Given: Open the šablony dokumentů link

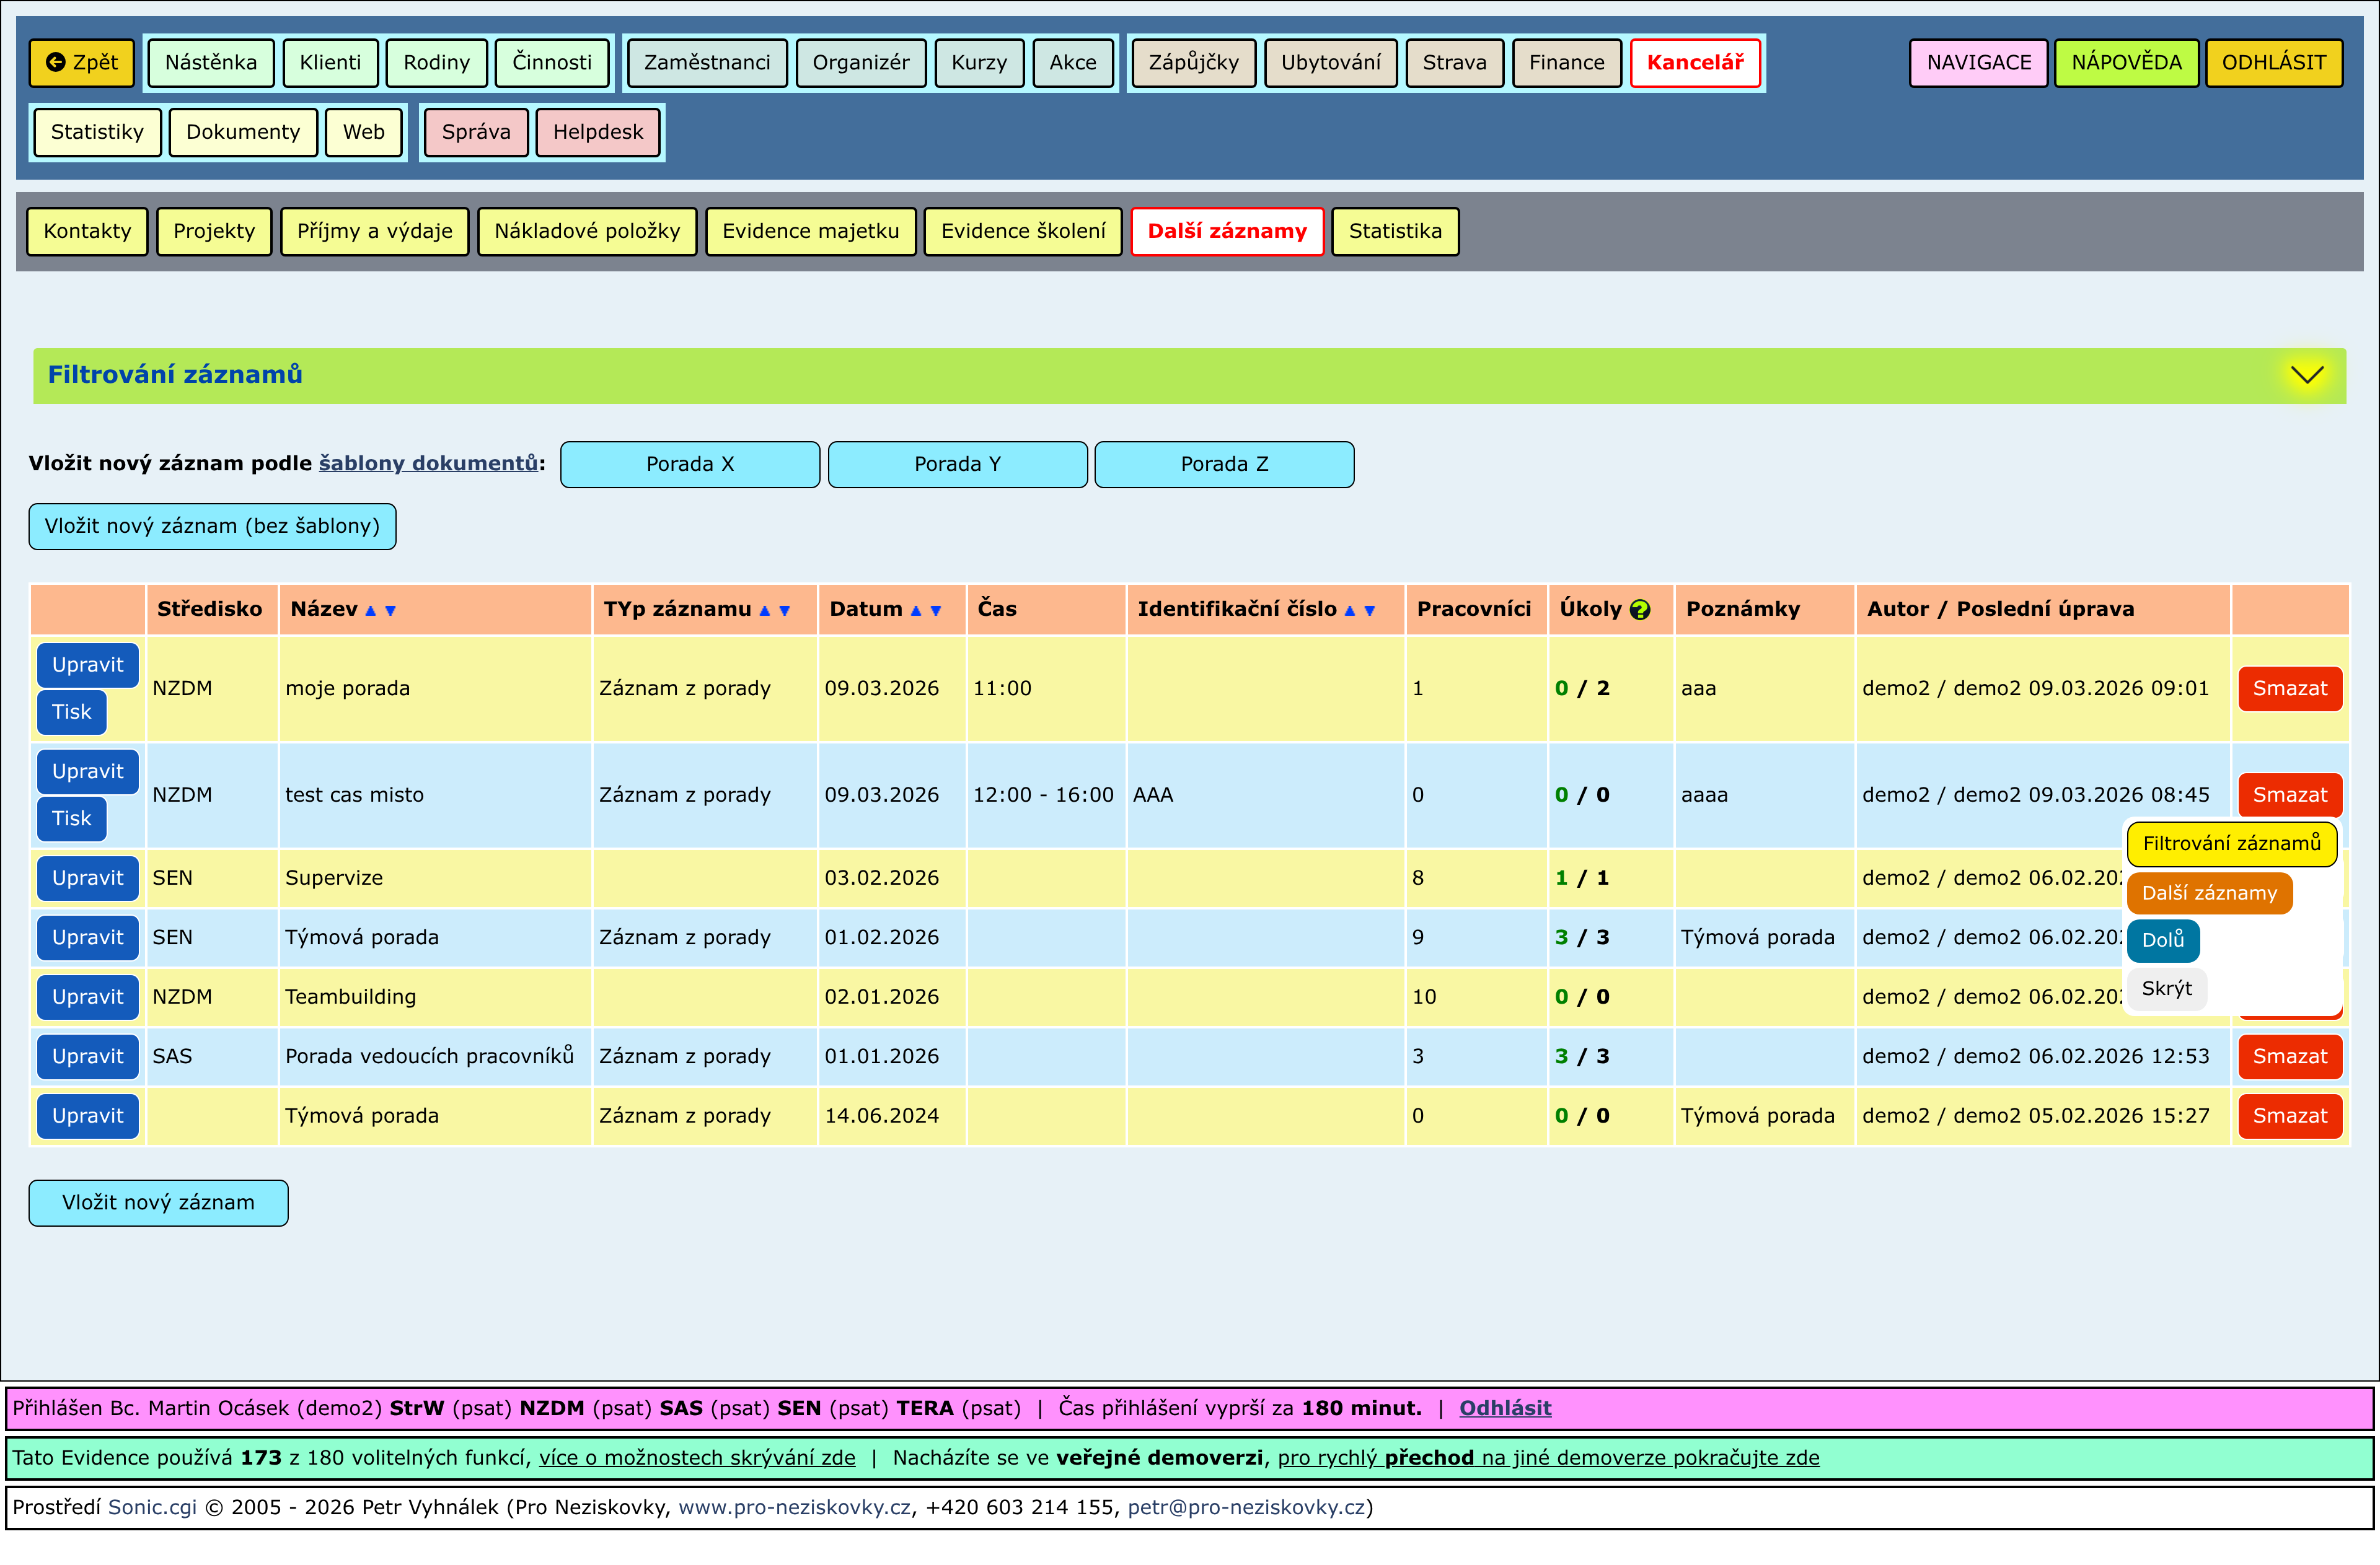Looking at the screenshot, I should (428, 463).
